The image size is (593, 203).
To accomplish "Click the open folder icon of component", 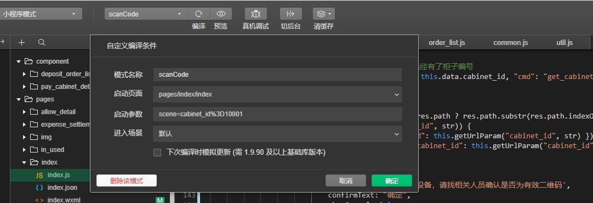I will click(x=28, y=61).
